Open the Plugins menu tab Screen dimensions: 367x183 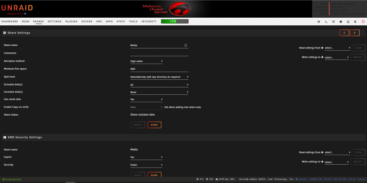72,22
